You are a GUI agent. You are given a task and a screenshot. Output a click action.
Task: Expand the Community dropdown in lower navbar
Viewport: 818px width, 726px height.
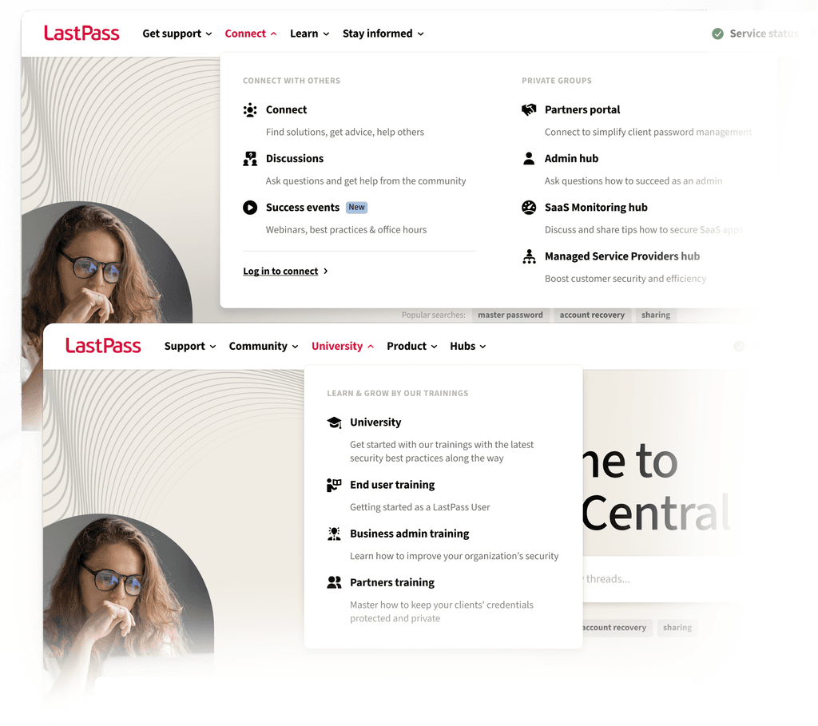pyautogui.click(x=264, y=347)
